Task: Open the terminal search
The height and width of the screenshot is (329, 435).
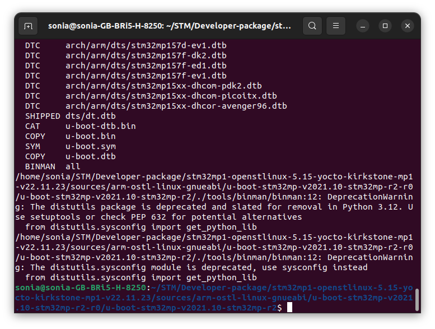Action: coord(312,26)
